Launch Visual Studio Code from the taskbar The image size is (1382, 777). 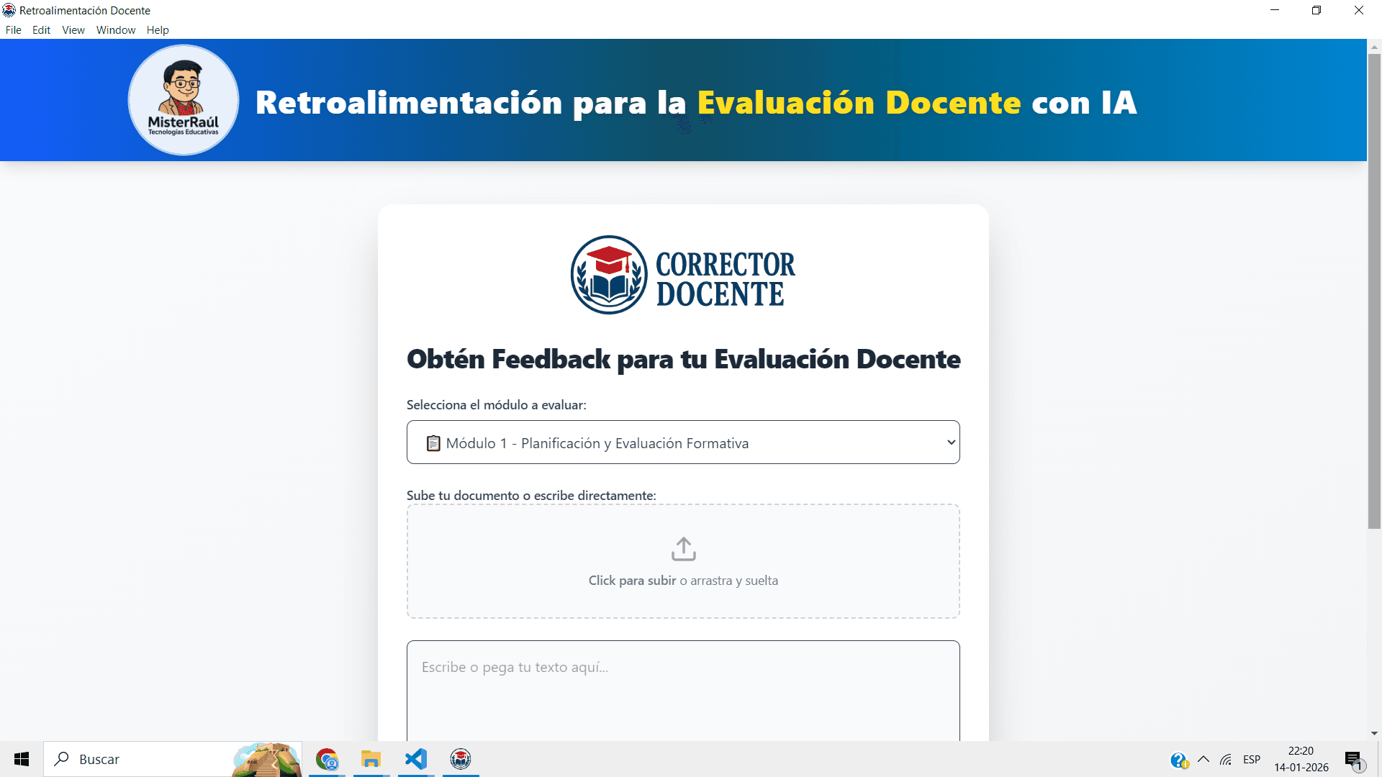point(415,759)
